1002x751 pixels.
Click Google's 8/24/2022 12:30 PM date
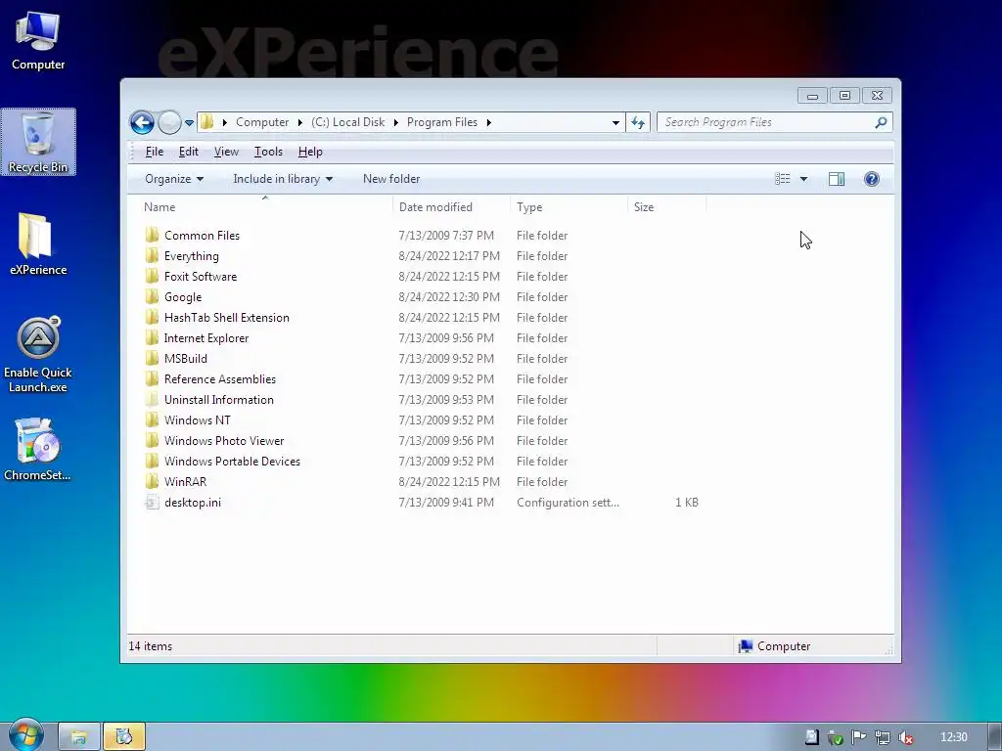point(448,296)
